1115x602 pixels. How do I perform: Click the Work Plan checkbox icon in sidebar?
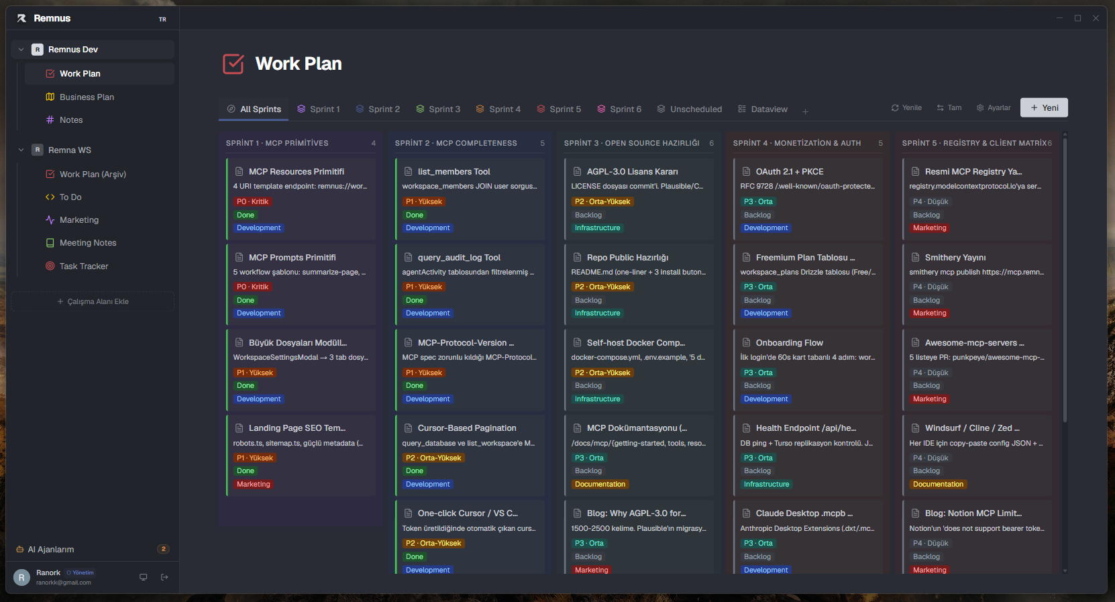pyautogui.click(x=50, y=74)
